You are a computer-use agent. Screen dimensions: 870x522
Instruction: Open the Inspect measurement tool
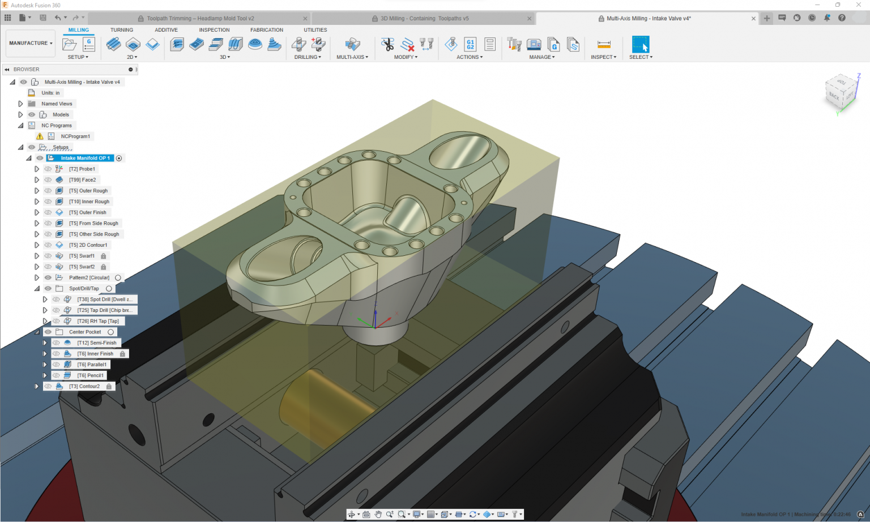click(603, 44)
